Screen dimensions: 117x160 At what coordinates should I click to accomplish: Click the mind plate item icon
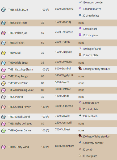click(x=80, y=109)
